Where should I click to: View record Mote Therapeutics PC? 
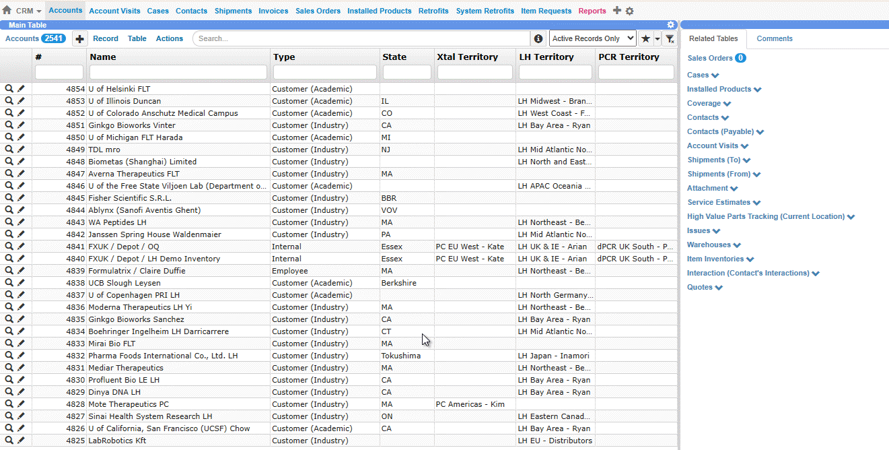point(9,404)
